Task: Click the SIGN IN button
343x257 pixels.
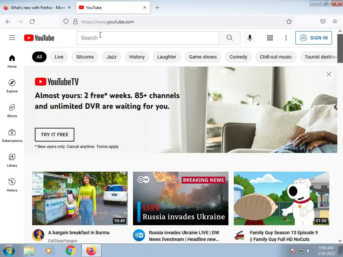Action: pyautogui.click(x=314, y=38)
